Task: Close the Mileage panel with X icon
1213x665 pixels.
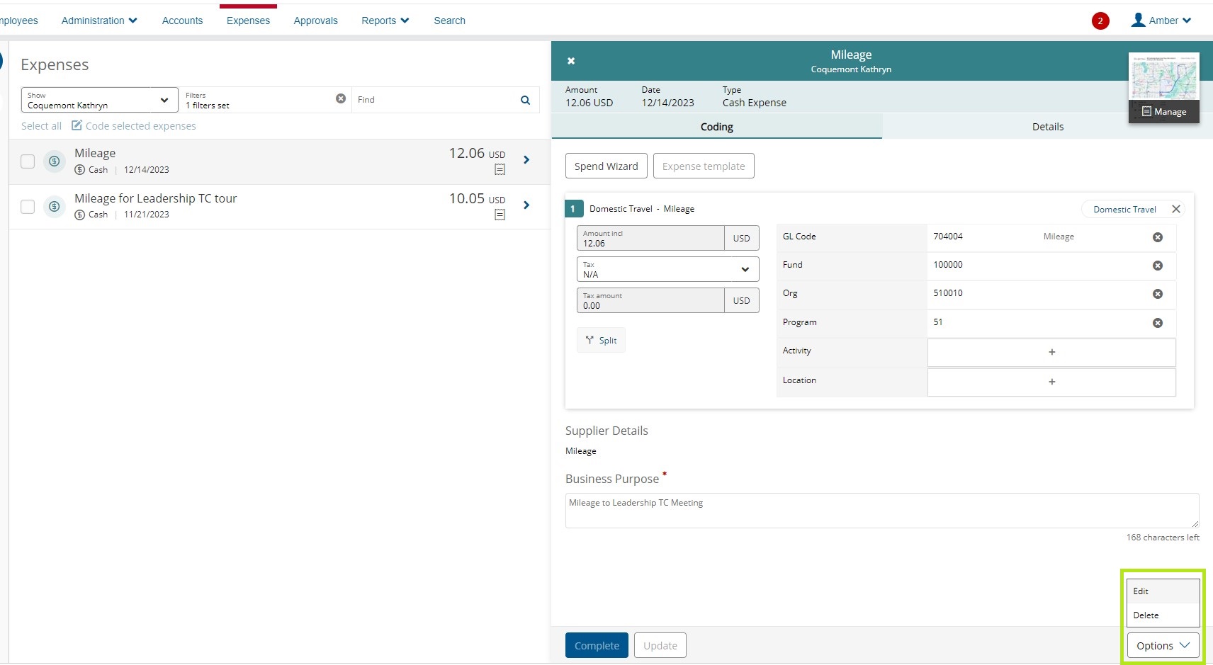Action: (x=571, y=61)
